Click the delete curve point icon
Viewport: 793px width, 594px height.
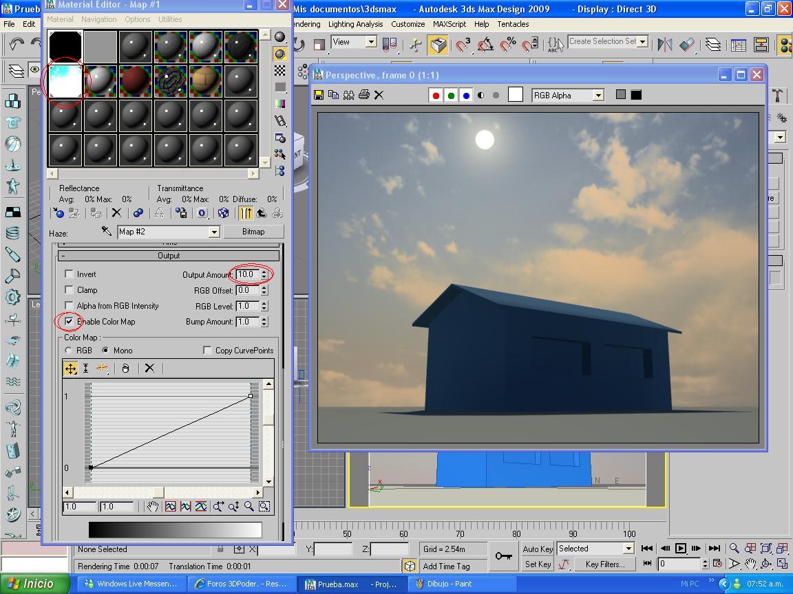[x=149, y=368]
